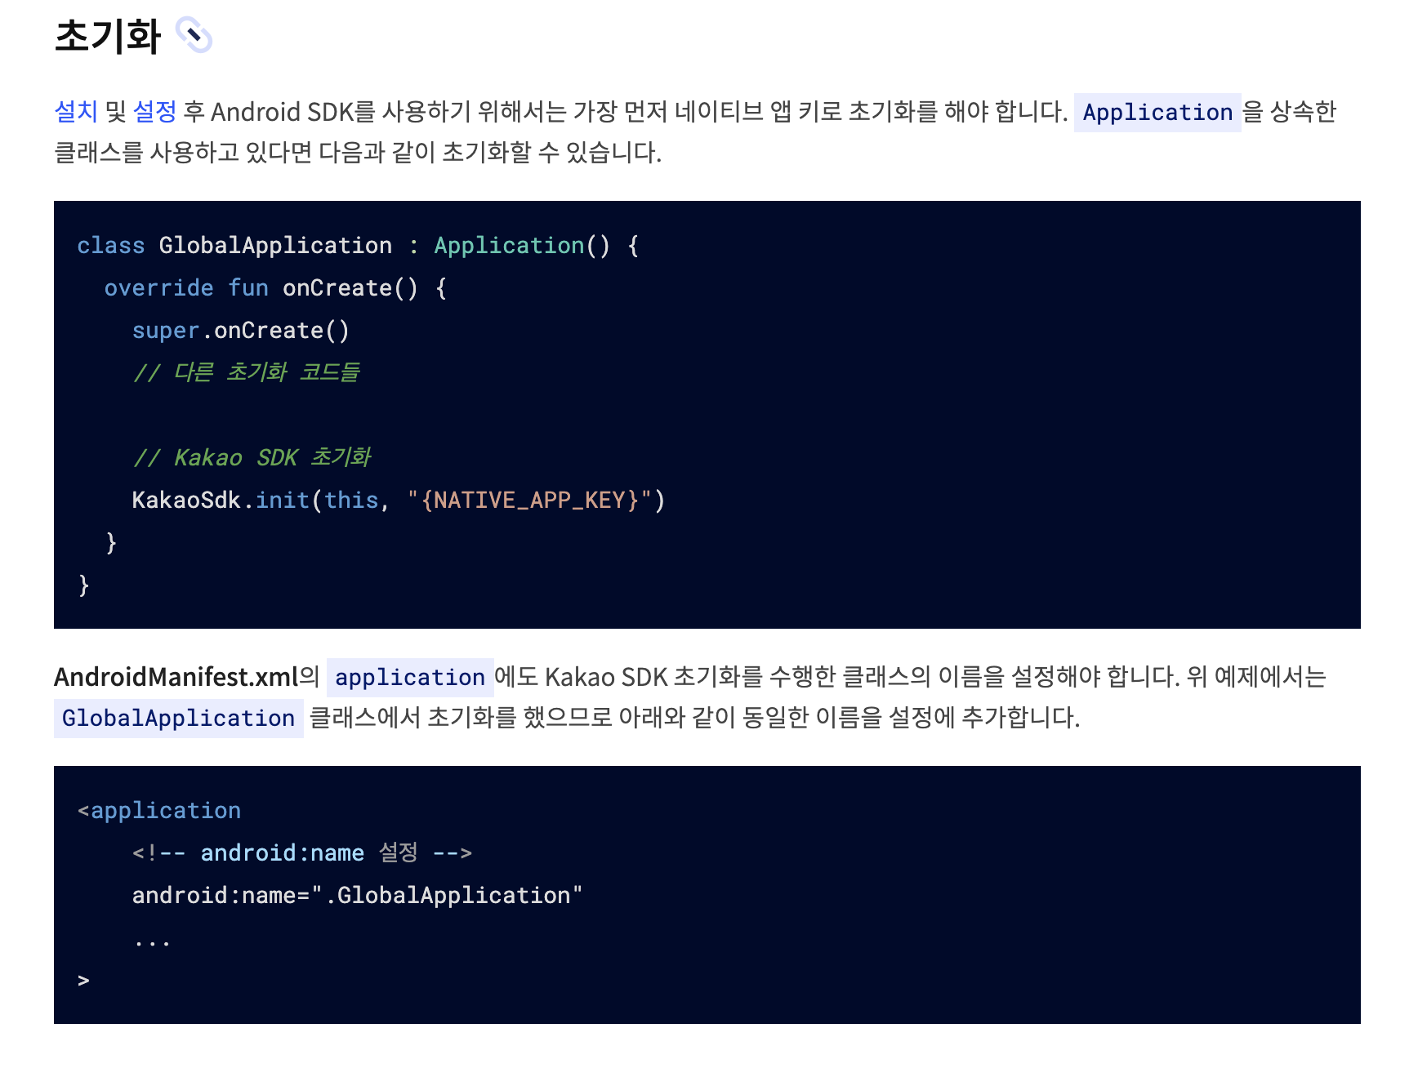Click the 'super.onCreate()' line
1418x1086 pixels.
pyautogui.click(x=241, y=330)
